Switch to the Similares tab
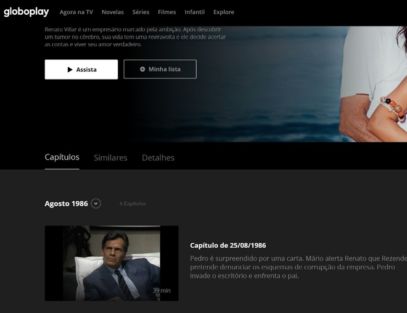 coord(110,157)
